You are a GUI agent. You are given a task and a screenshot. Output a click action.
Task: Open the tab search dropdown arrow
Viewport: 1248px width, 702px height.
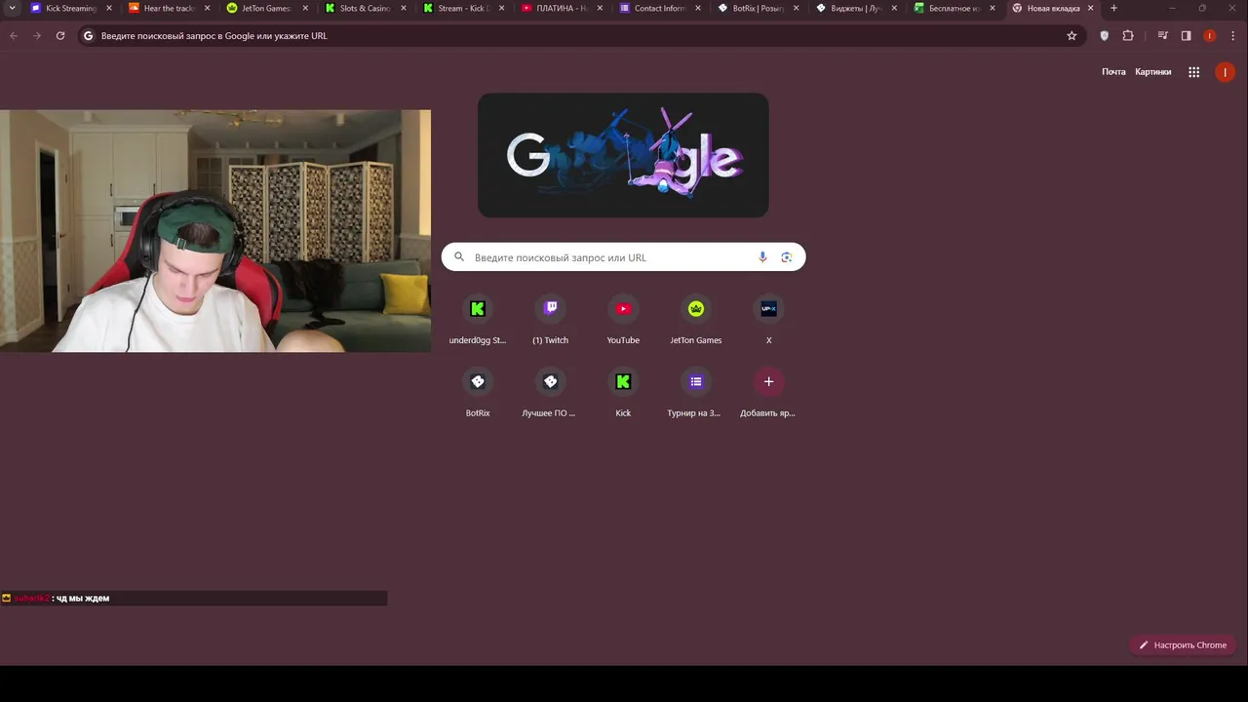[x=12, y=8]
